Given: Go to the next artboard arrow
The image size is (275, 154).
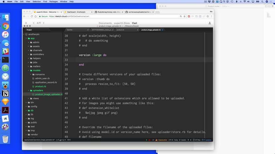Looking at the screenshot, I should (x=44, y=23).
